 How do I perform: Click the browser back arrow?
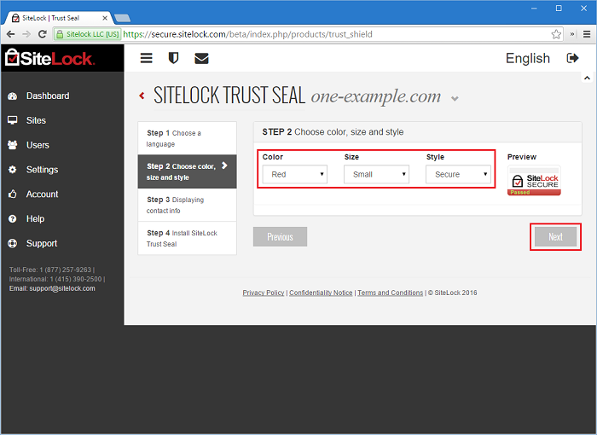point(10,34)
